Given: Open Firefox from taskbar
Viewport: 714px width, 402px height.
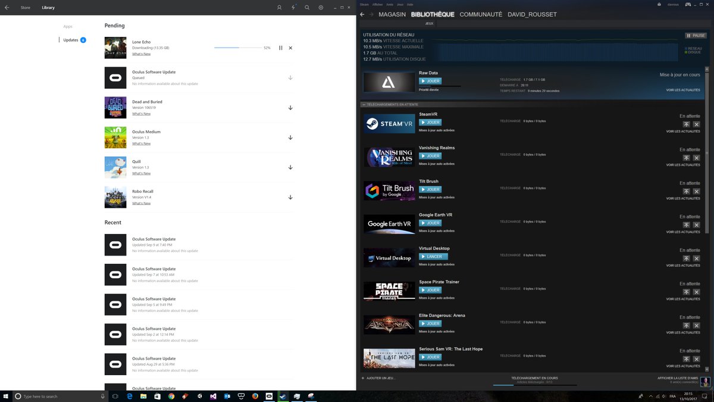Looking at the screenshot, I should tap(255, 396).
